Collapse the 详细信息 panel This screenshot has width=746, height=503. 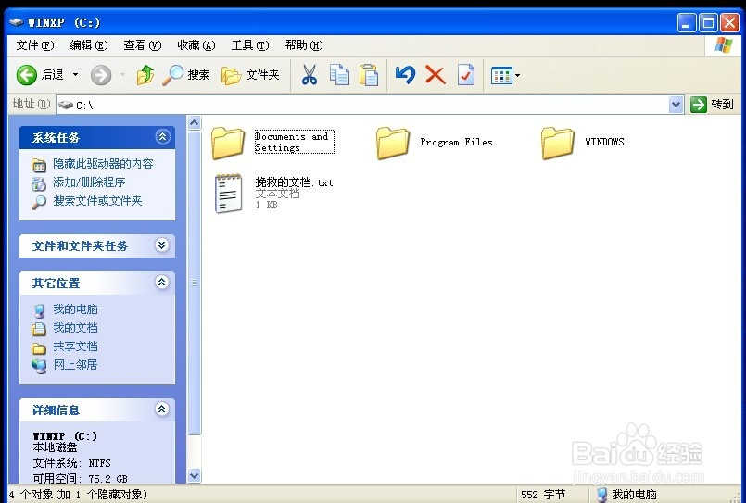click(x=162, y=409)
